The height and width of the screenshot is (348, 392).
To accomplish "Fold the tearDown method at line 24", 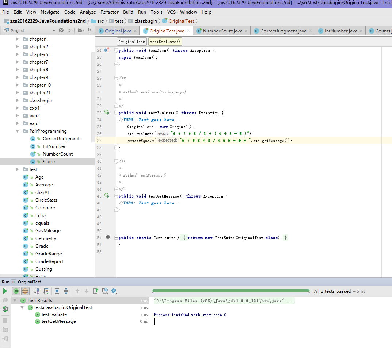I will (x=116, y=50).
